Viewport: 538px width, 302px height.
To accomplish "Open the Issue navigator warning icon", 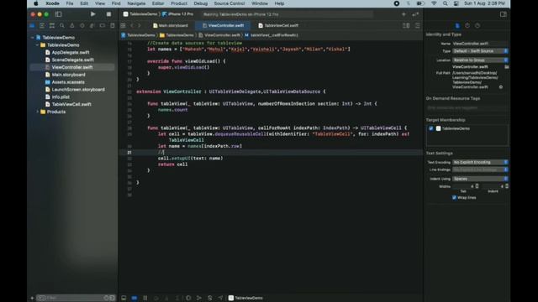I will (72, 26).
